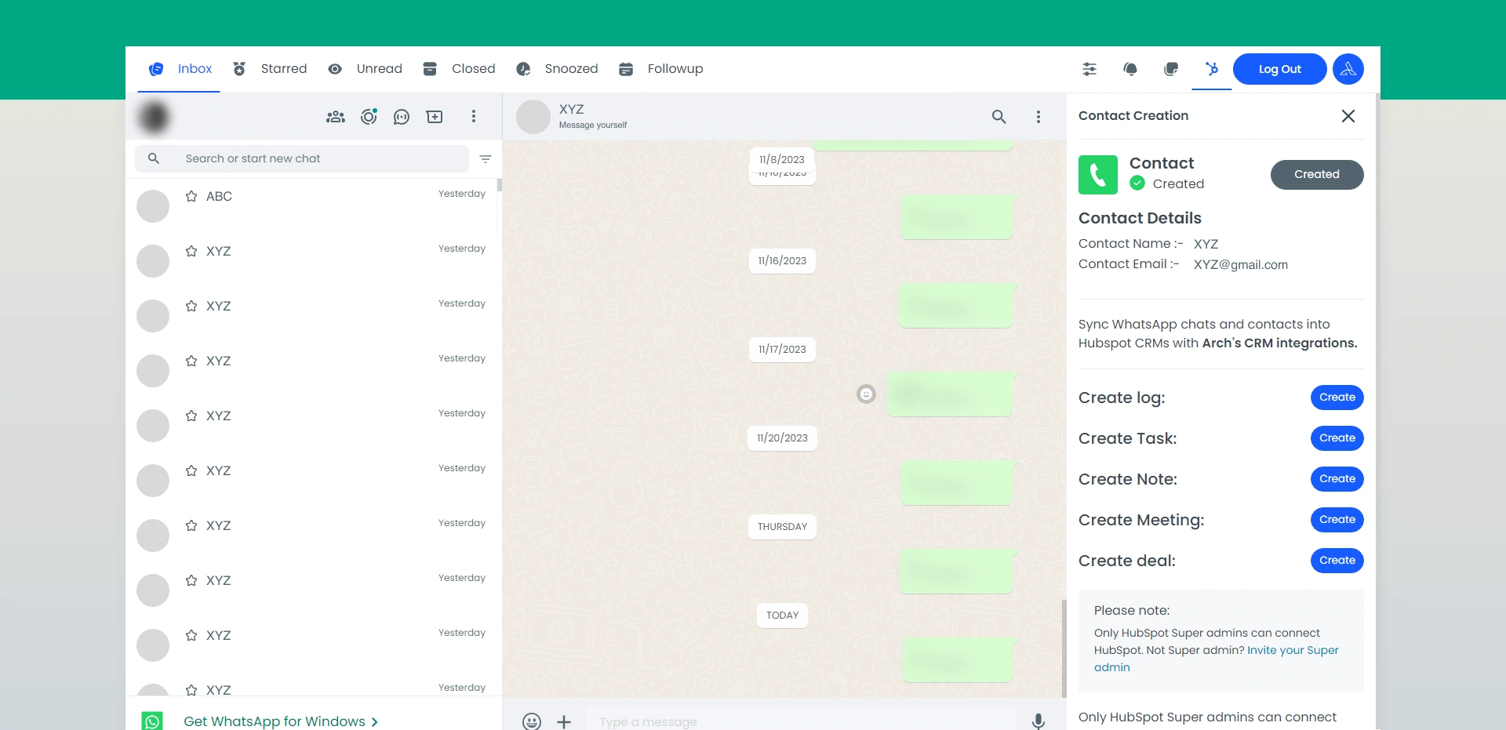Search within the XYZ conversation

(999, 117)
